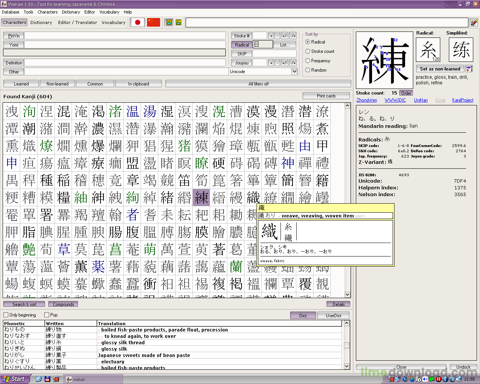Image resolution: width=480 pixels, height=384 pixels.
Task: Open the ZhongWen link
Action: coord(367,100)
